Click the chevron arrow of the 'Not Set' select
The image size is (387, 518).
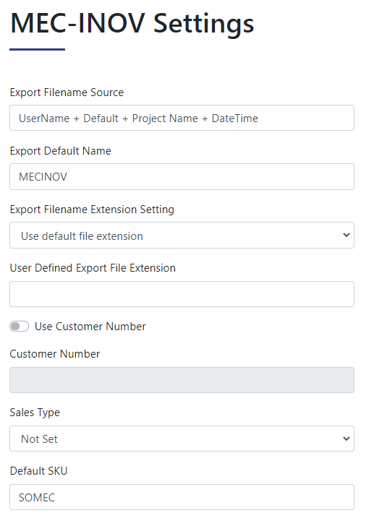coord(346,439)
